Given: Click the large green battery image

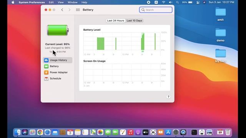Looking at the screenshot, I should [58, 30].
